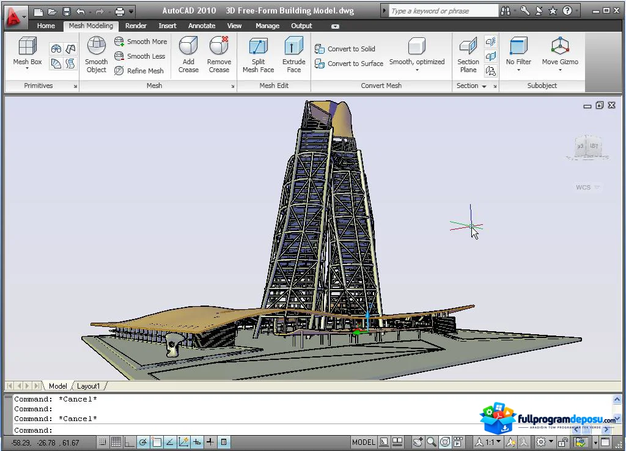Open the Layout1 drawing tab
This screenshot has height=451, width=626.
[88, 386]
